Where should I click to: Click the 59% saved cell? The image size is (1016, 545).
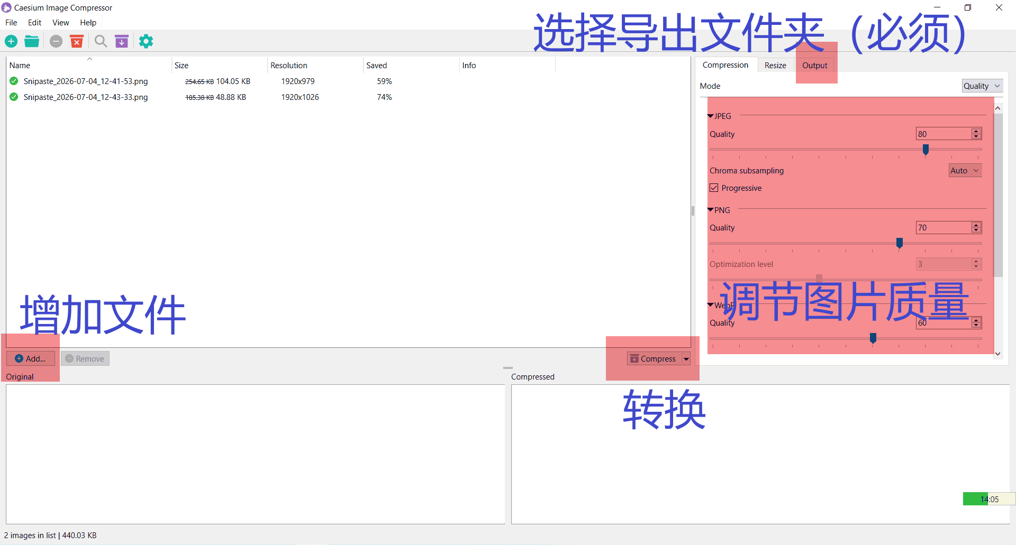click(x=384, y=81)
